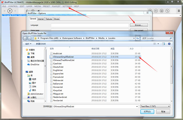Open the Text files (*.TXT) filter dropdown
Image resolution: width=183 pixels, height=120 pixels.
pyautogui.click(x=155, y=106)
